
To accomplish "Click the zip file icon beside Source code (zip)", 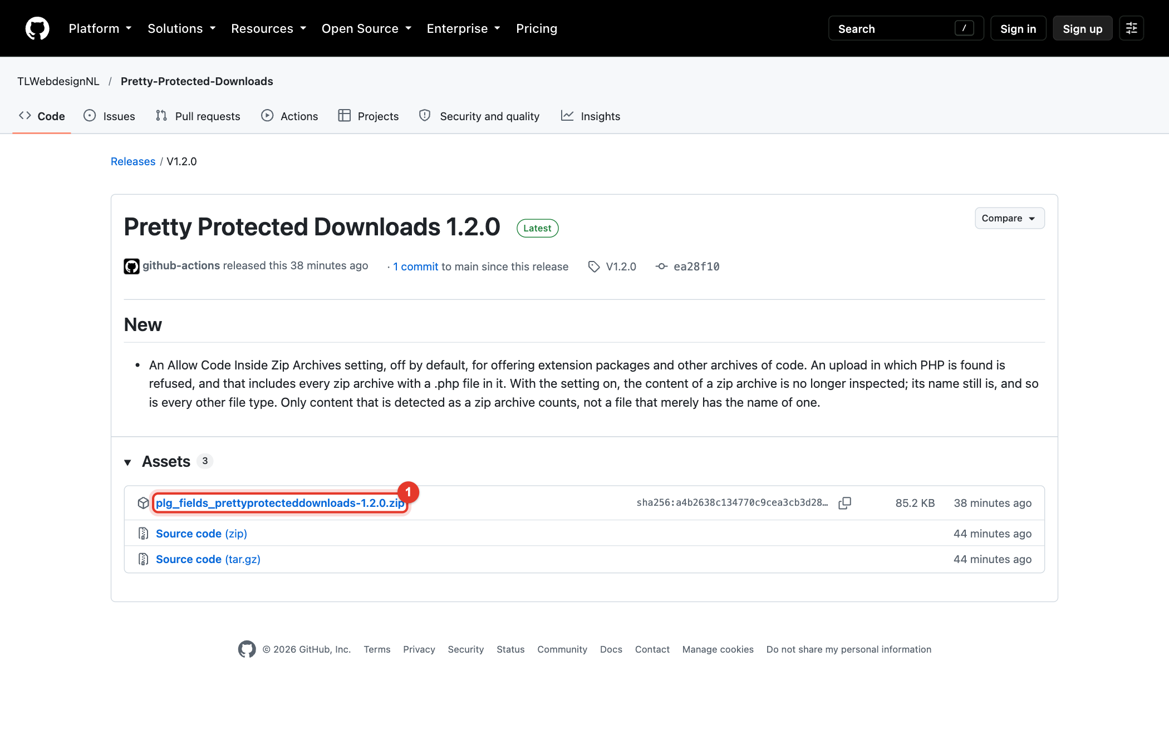I will 143,534.
